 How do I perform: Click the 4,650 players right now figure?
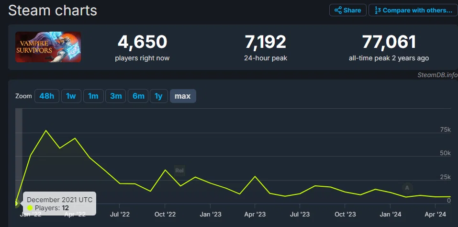coord(142,42)
